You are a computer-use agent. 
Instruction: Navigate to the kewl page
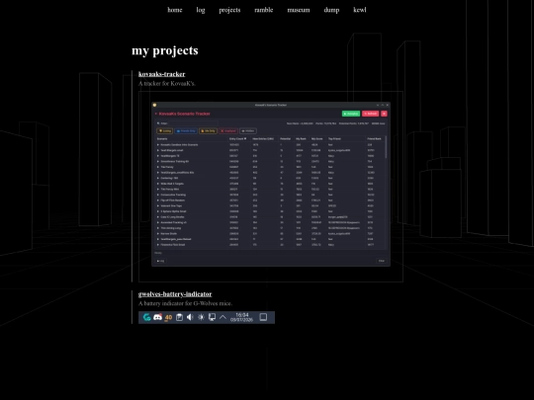360,10
